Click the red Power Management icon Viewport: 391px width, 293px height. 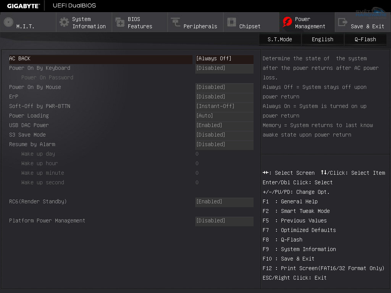[287, 22]
